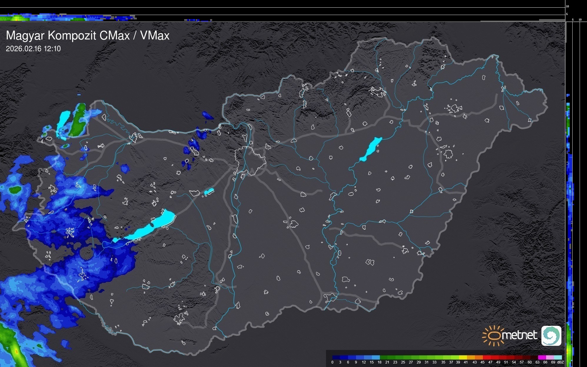Click the dBZ unit label in the legend

(561, 362)
